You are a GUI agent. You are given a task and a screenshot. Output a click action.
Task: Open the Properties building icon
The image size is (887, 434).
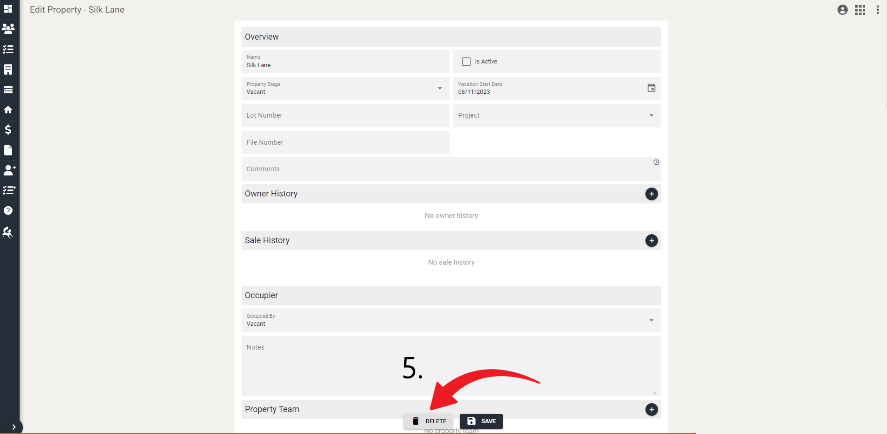click(x=8, y=70)
